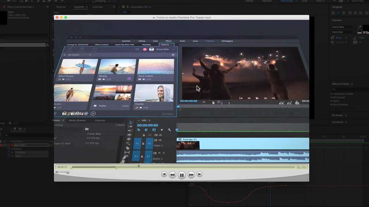369x207 pixels.
Task: Click the refresh icon in the Frame.io panel
Action: [137, 49]
